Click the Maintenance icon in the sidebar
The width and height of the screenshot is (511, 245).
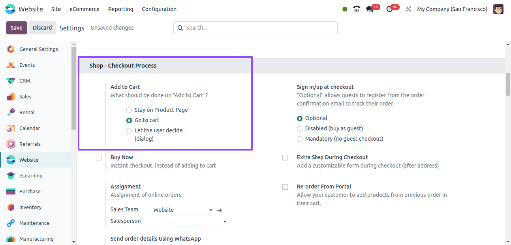coord(11,223)
